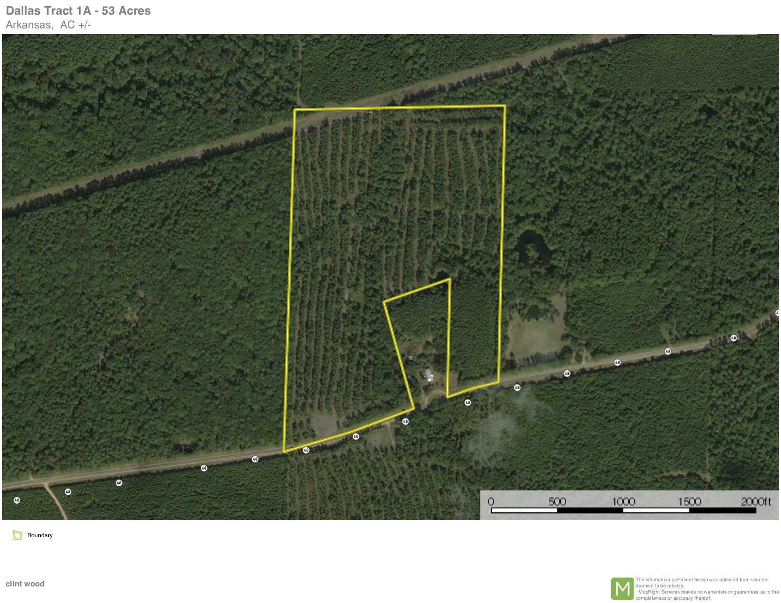Click the '500' label on the scale bar
The height and width of the screenshot is (603, 781).
pyautogui.click(x=557, y=502)
